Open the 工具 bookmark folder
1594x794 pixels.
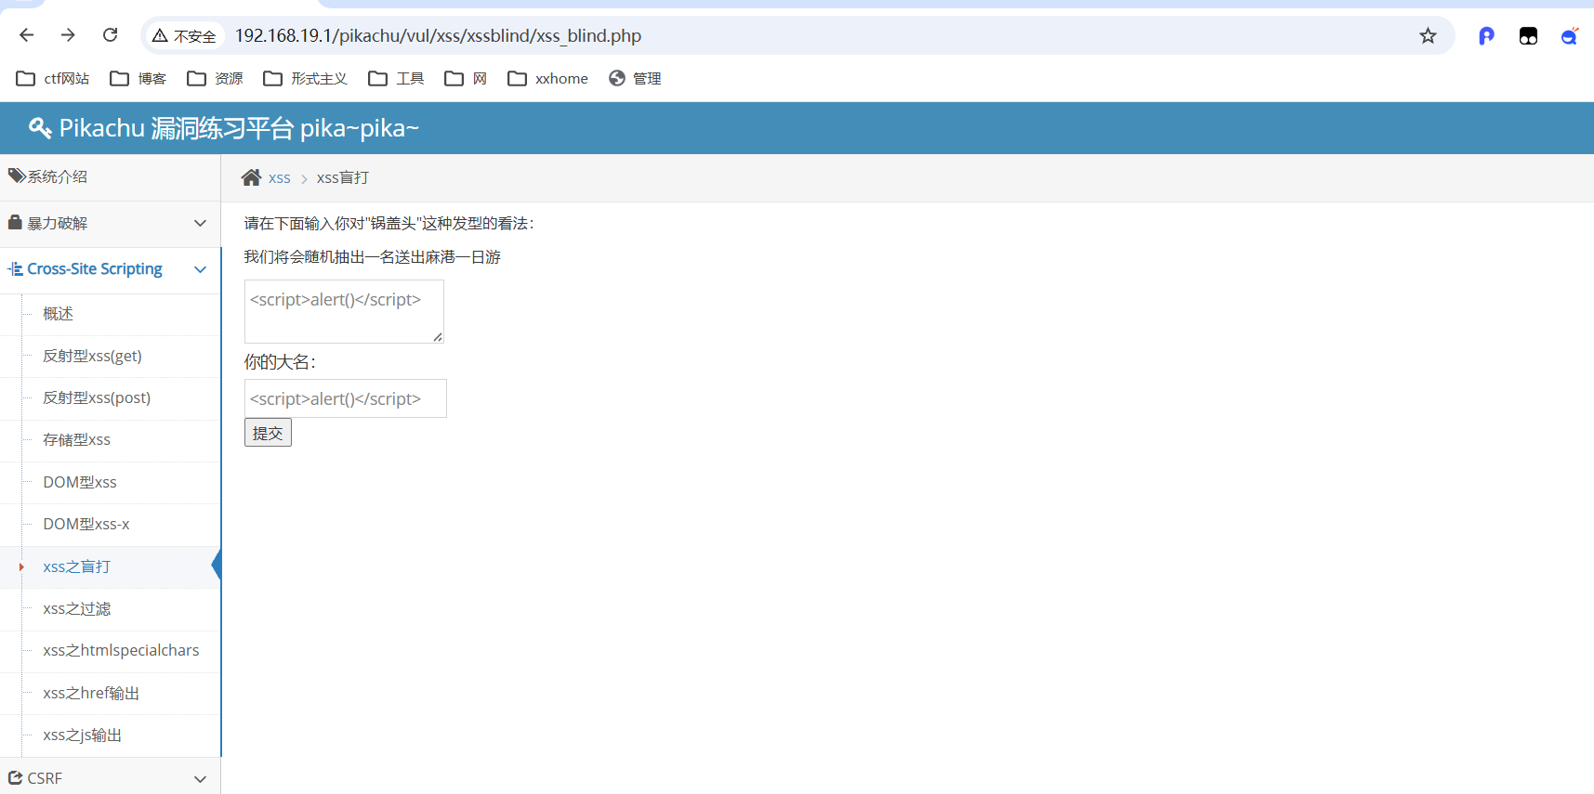pyautogui.click(x=396, y=79)
